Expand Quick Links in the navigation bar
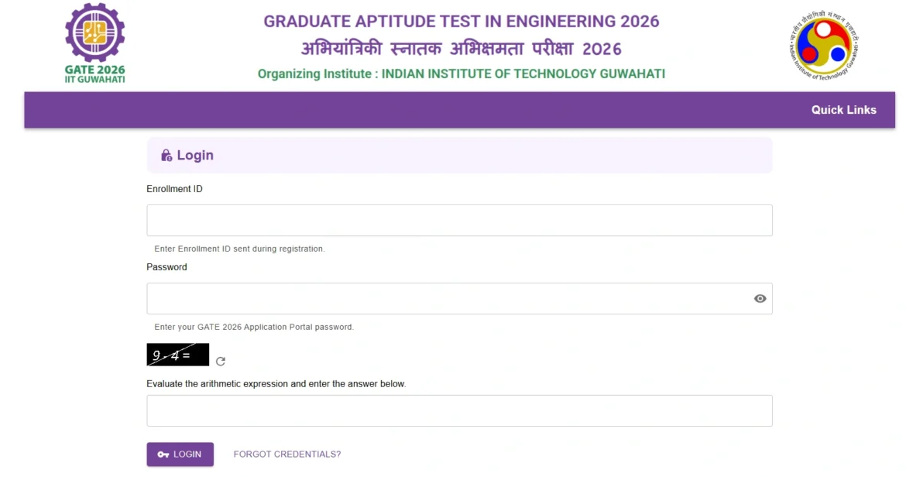 tap(843, 109)
